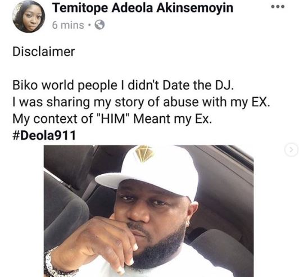The width and height of the screenshot is (299, 277).
Task: Click the Disclaimer heading text
Action: pos(44,52)
